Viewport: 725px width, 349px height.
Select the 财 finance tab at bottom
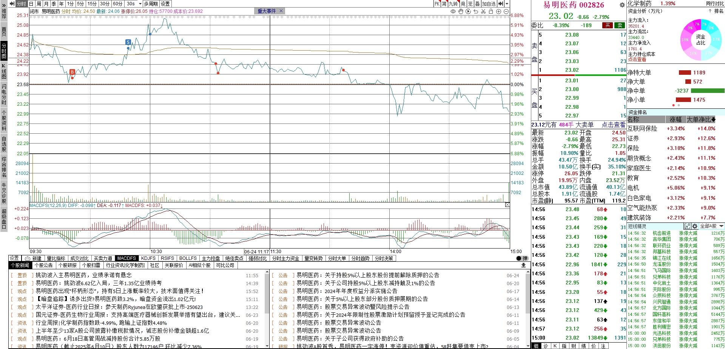(x=574, y=346)
